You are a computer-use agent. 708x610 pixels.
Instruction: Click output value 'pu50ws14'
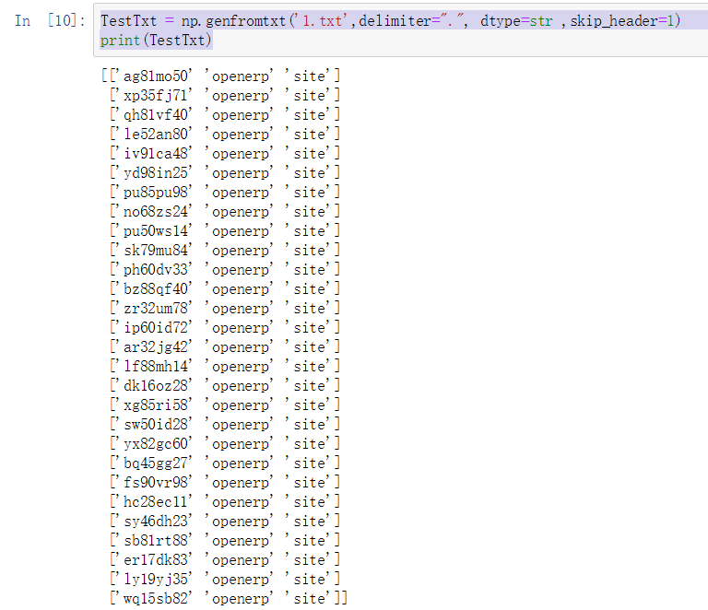click(x=156, y=231)
